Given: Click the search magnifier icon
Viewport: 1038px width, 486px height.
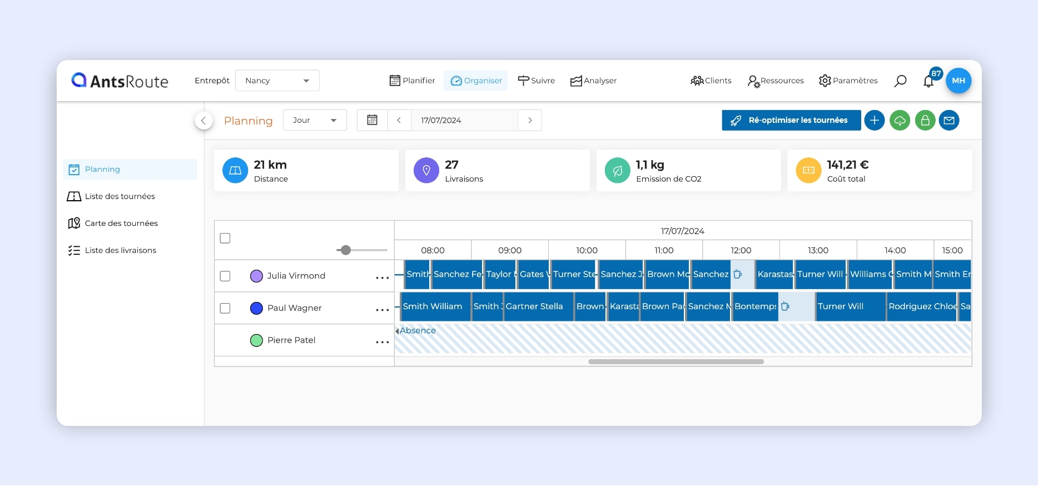Looking at the screenshot, I should click(900, 81).
